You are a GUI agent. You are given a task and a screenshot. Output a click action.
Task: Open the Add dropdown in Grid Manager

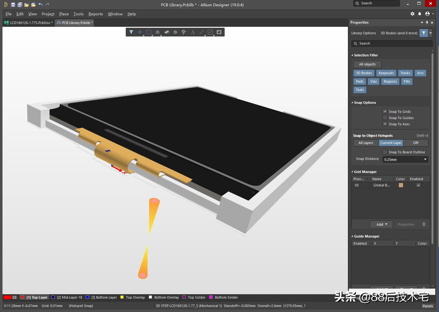(381, 224)
